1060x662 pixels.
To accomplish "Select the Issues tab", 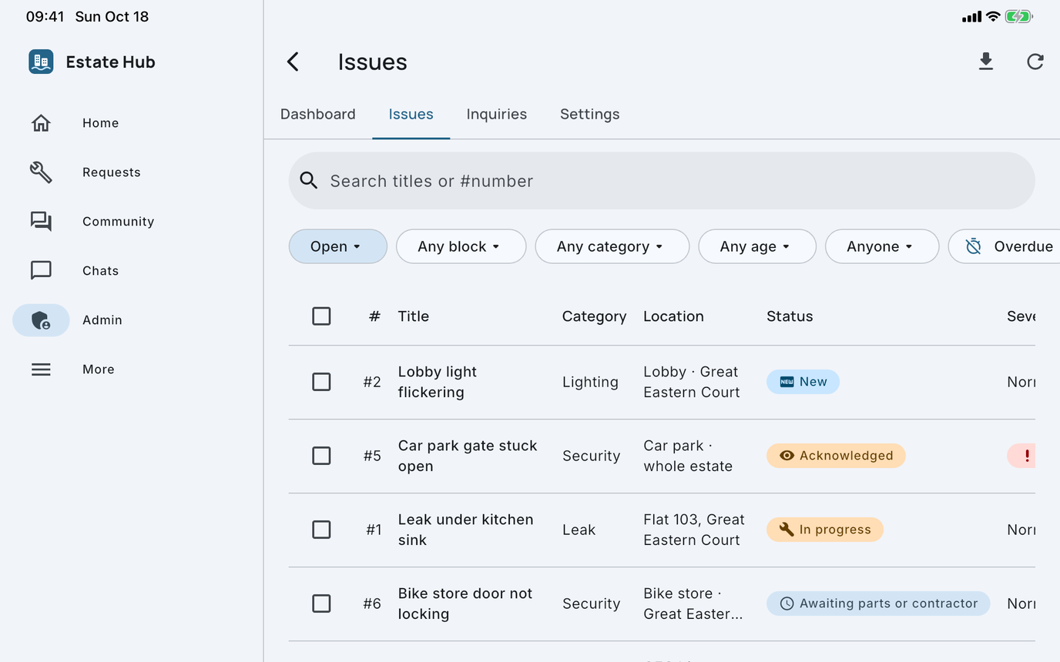I will (x=411, y=114).
